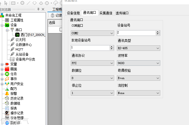Expand the 画面 tree node
Screen dimensions: 189x125
pos(2,69)
